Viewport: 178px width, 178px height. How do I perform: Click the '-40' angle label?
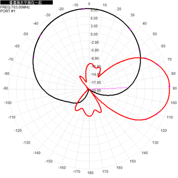[x=35, y=24]
